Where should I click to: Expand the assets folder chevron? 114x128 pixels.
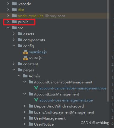coord(14,34)
